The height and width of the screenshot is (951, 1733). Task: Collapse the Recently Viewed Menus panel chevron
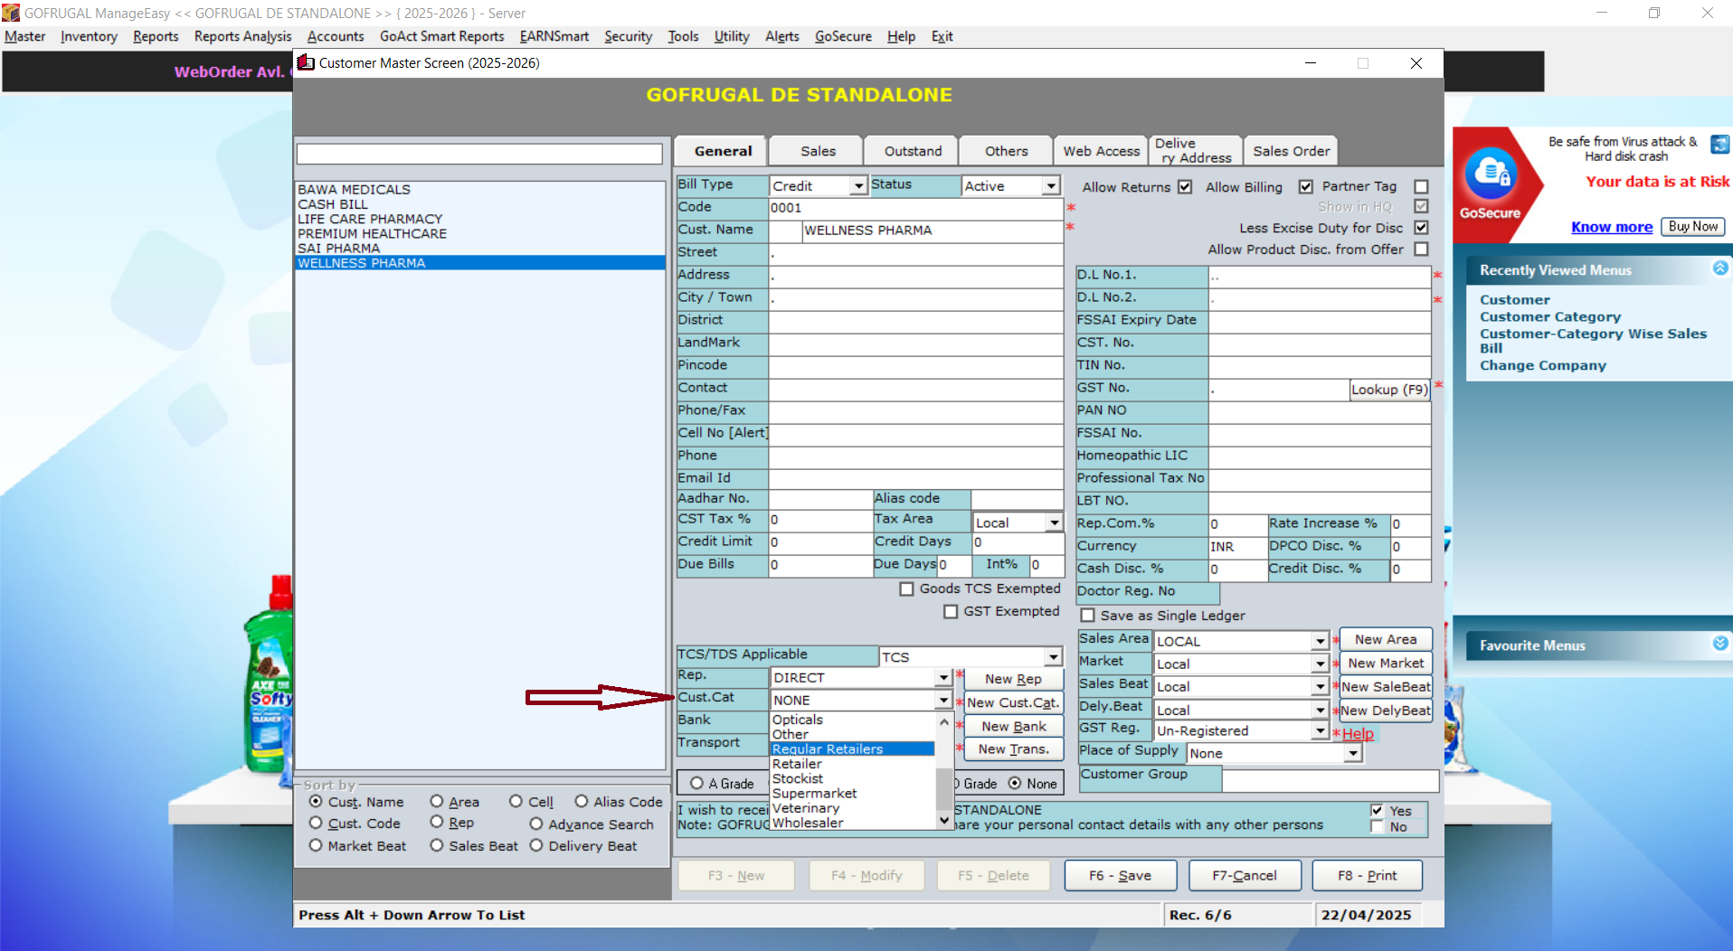[x=1719, y=268]
